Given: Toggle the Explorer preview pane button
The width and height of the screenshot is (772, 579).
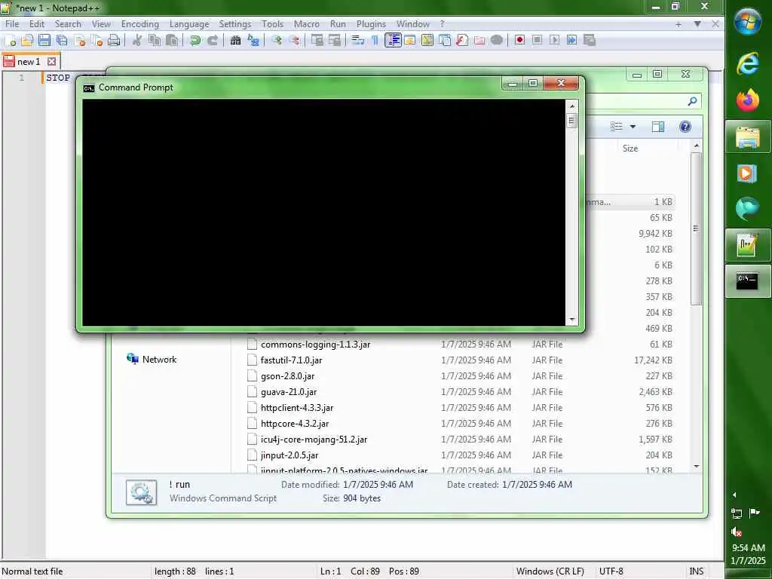Looking at the screenshot, I should (x=657, y=127).
